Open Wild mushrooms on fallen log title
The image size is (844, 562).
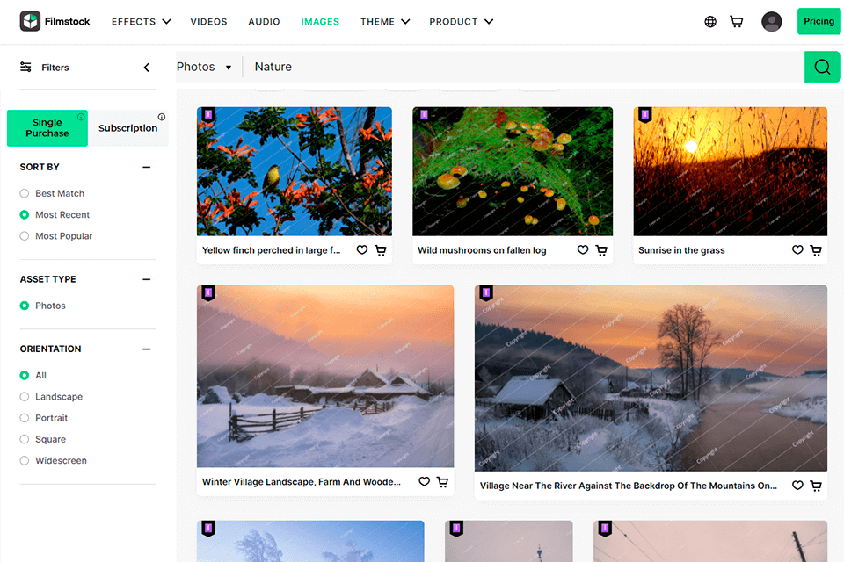[x=482, y=250]
